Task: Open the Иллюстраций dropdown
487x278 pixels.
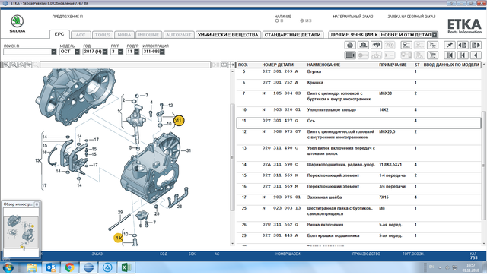Action: (162, 52)
